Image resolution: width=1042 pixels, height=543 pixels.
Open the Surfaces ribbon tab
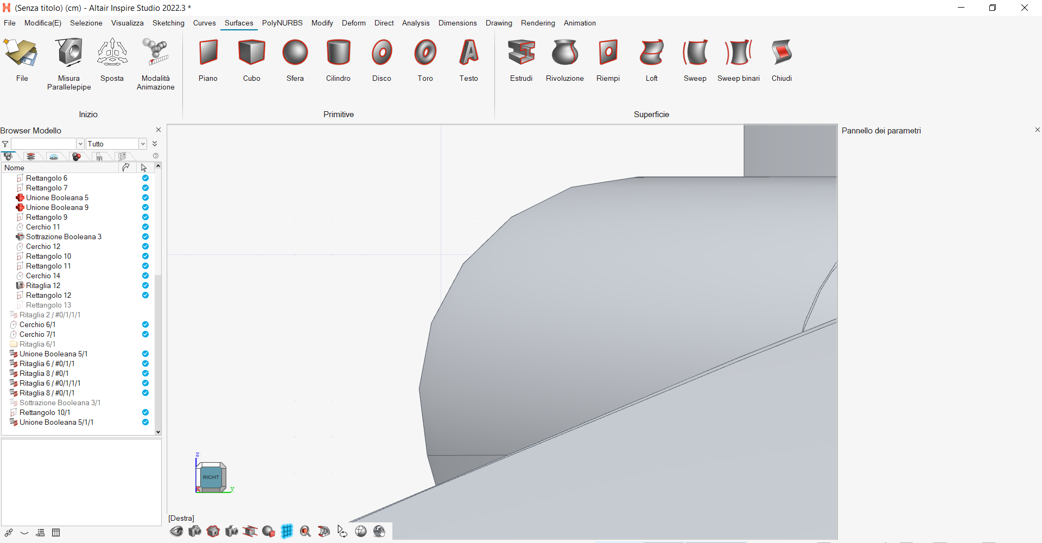point(239,23)
